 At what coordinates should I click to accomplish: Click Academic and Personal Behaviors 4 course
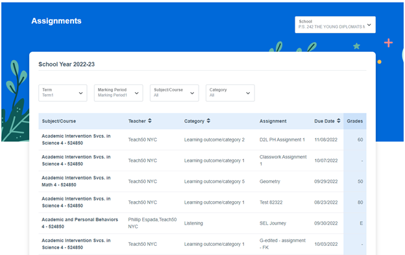click(80, 223)
